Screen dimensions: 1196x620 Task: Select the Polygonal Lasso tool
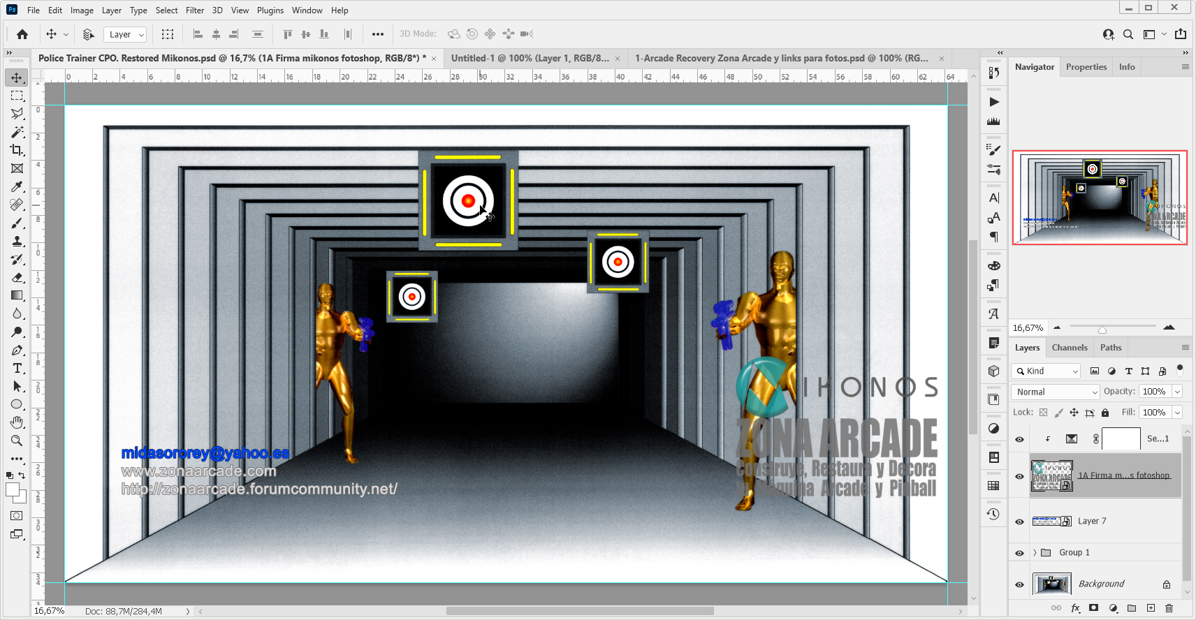click(17, 114)
